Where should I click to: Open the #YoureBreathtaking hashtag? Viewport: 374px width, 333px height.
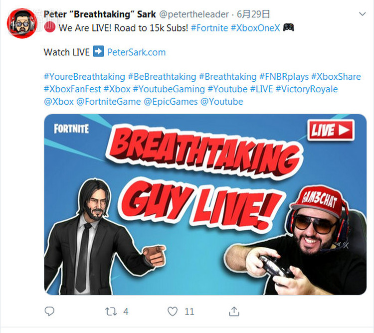(84, 77)
